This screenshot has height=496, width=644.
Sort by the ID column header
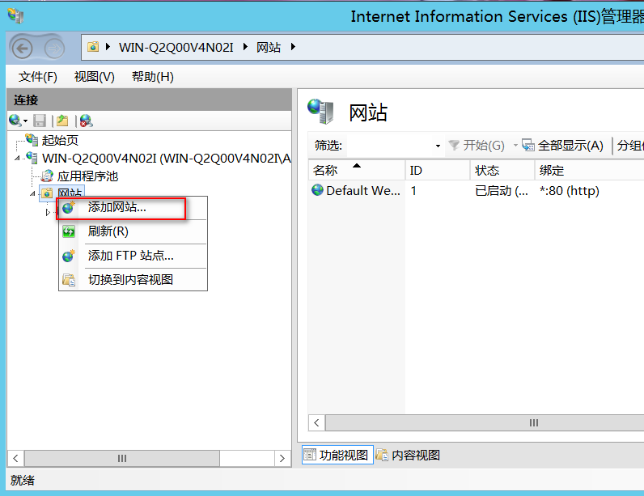(x=438, y=170)
